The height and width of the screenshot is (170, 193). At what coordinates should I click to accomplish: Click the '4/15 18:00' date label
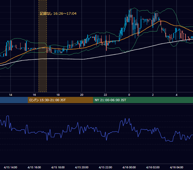pos(58,167)
